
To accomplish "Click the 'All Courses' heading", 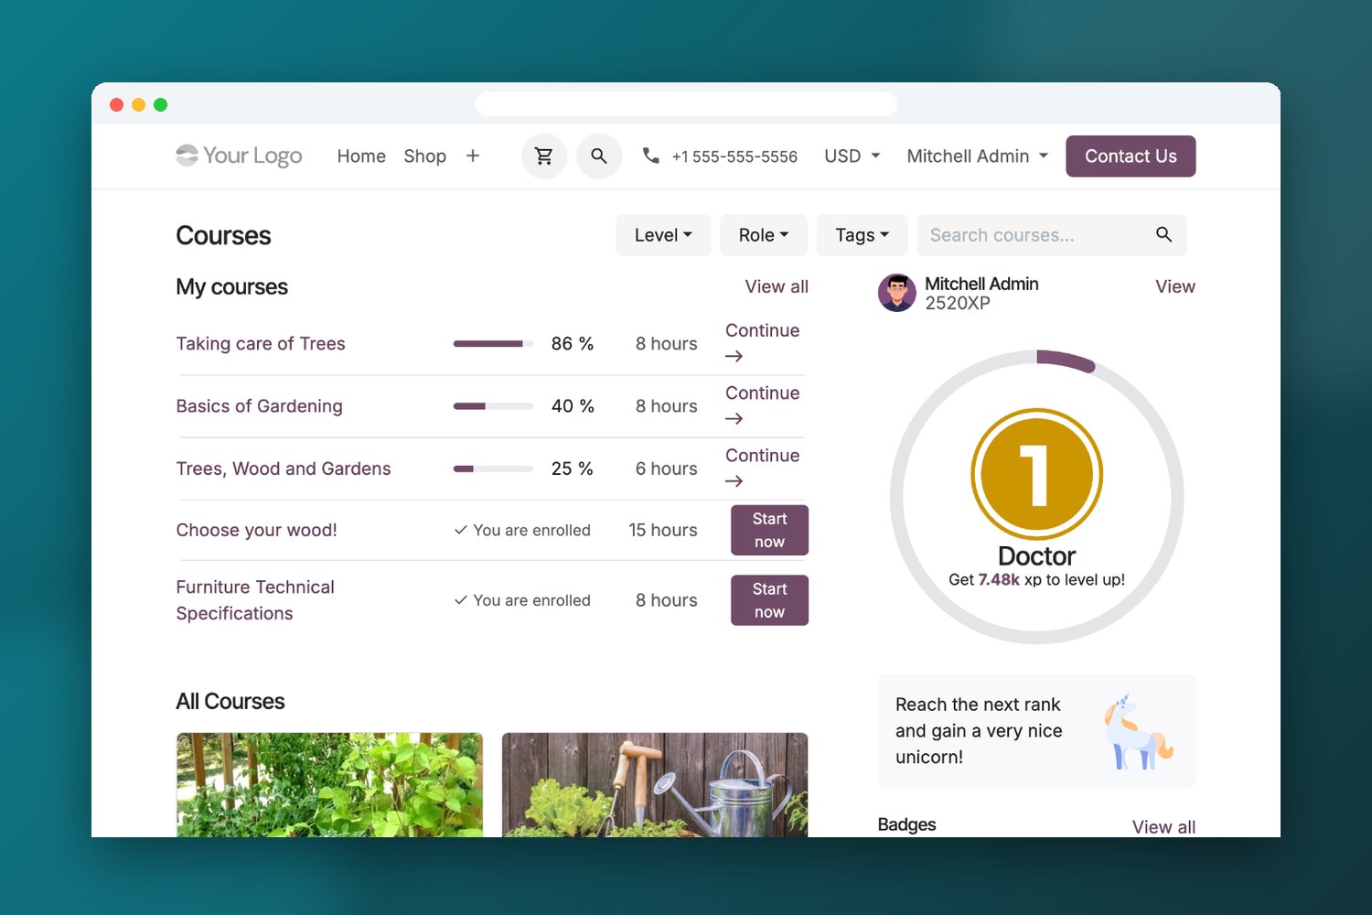I will [230, 702].
